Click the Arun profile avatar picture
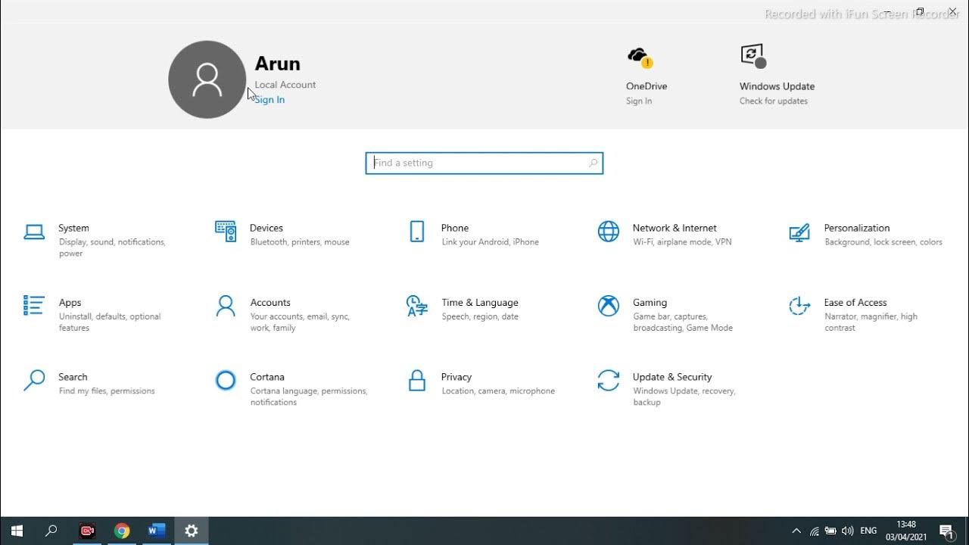The image size is (969, 545). [207, 79]
